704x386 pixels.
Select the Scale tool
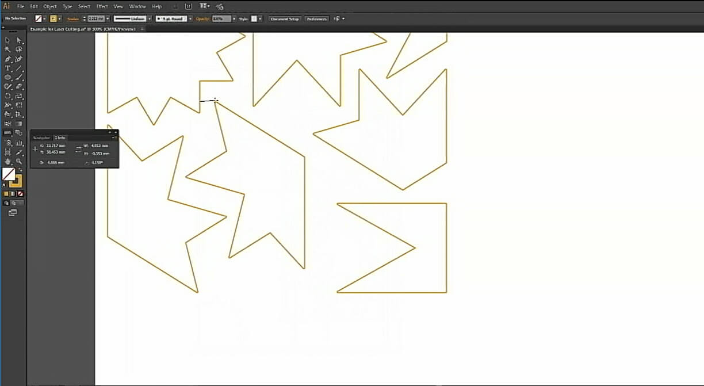point(19,95)
